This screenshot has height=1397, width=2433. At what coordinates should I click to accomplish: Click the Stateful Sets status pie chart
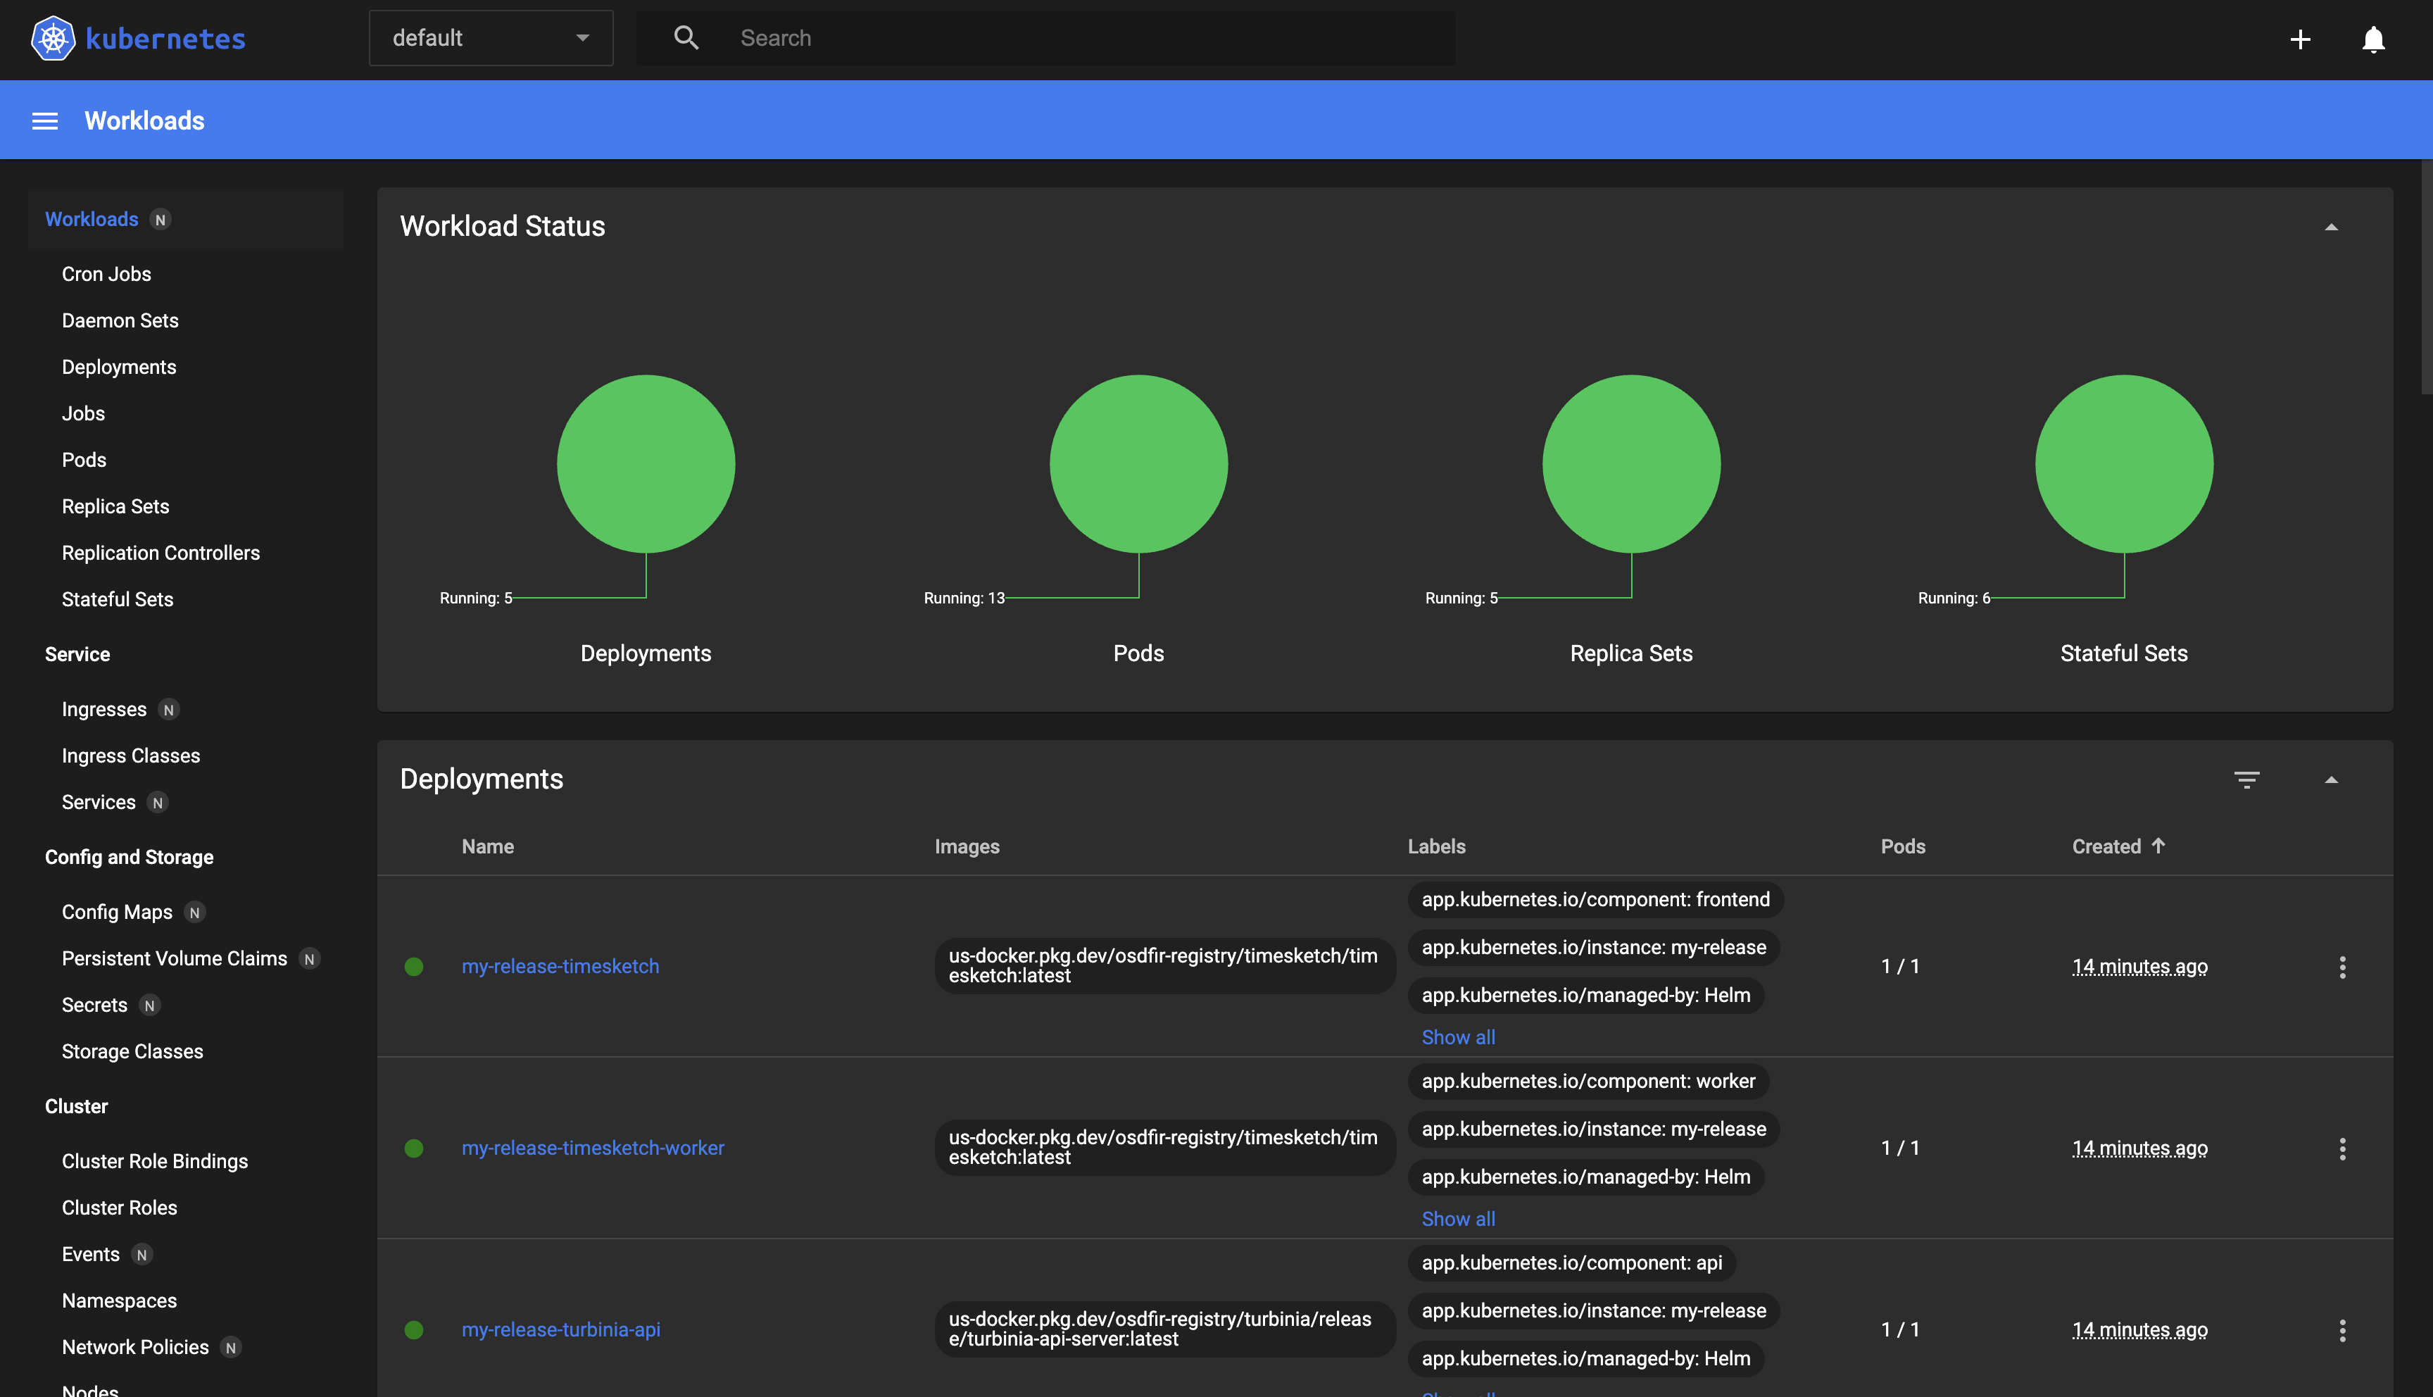(2124, 463)
